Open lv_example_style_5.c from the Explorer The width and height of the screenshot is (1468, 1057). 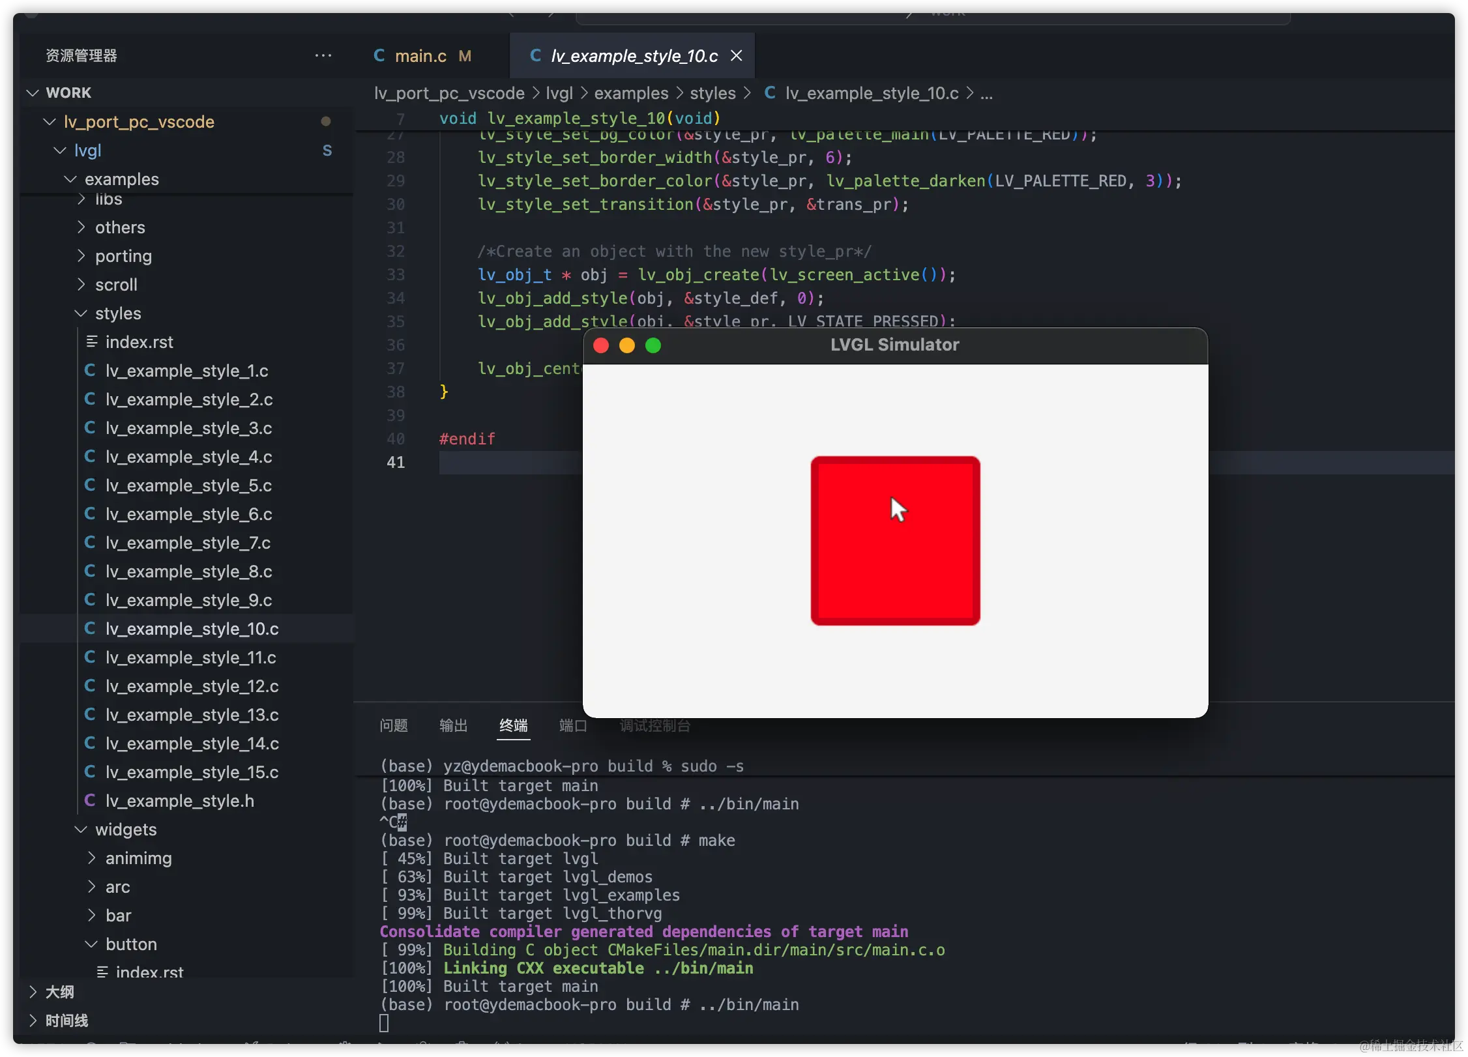(188, 485)
